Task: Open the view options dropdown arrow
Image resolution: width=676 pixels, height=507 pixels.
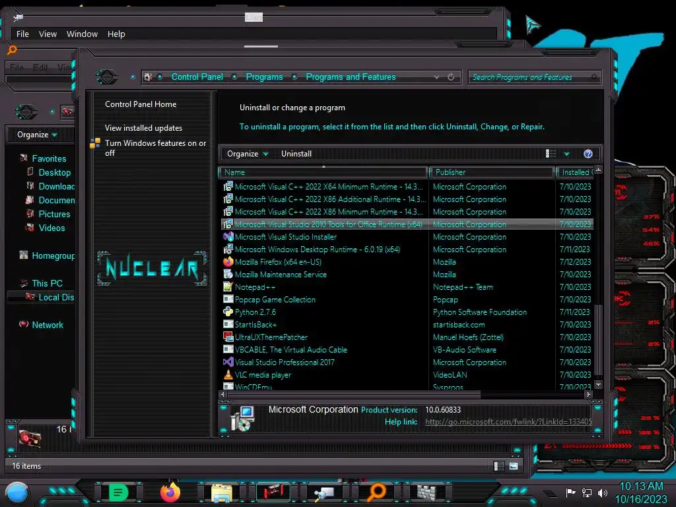Action: coord(566,154)
